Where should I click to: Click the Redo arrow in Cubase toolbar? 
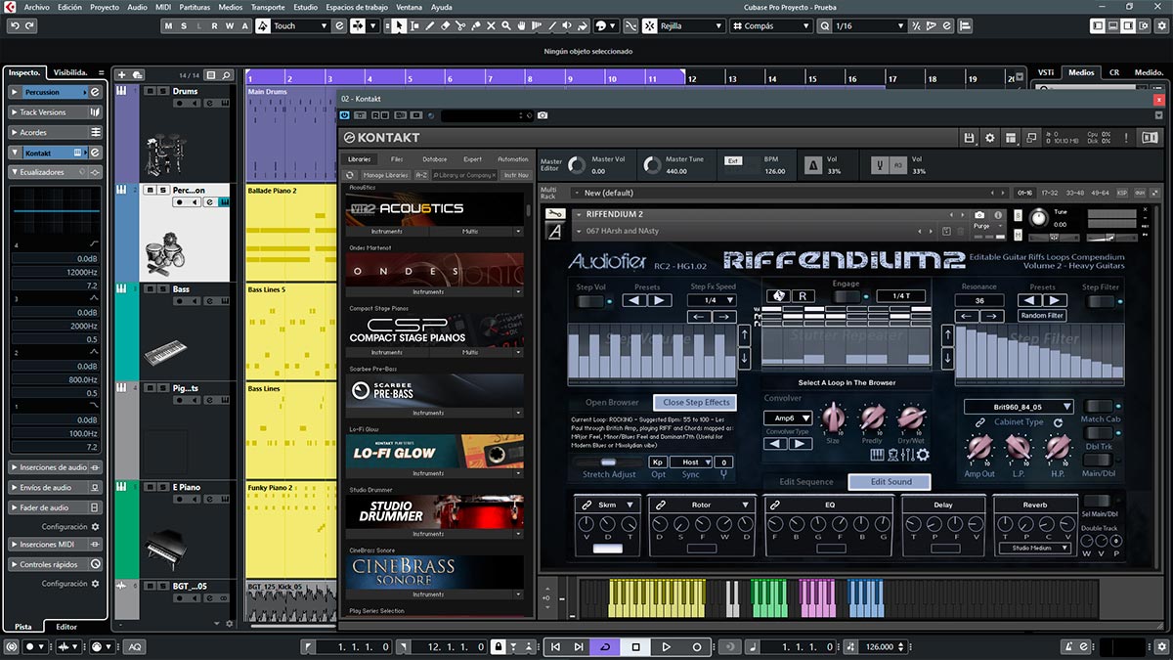pyautogui.click(x=29, y=25)
